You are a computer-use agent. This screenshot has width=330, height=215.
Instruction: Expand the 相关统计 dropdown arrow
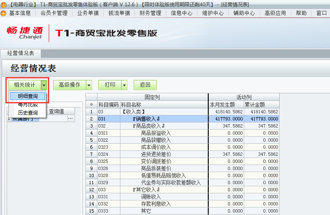click(x=44, y=85)
